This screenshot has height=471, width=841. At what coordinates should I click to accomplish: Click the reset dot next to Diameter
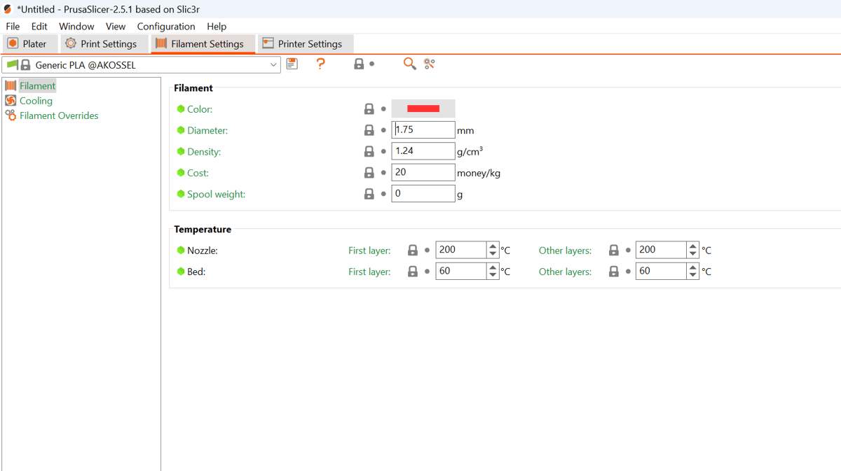coord(383,130)
